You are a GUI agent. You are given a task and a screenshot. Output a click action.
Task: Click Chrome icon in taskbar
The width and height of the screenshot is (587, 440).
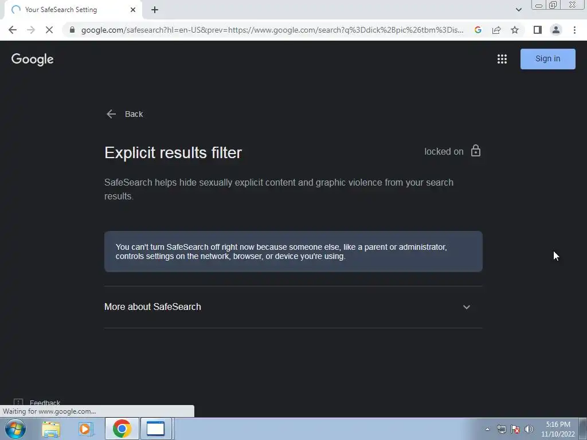point(122,429)
